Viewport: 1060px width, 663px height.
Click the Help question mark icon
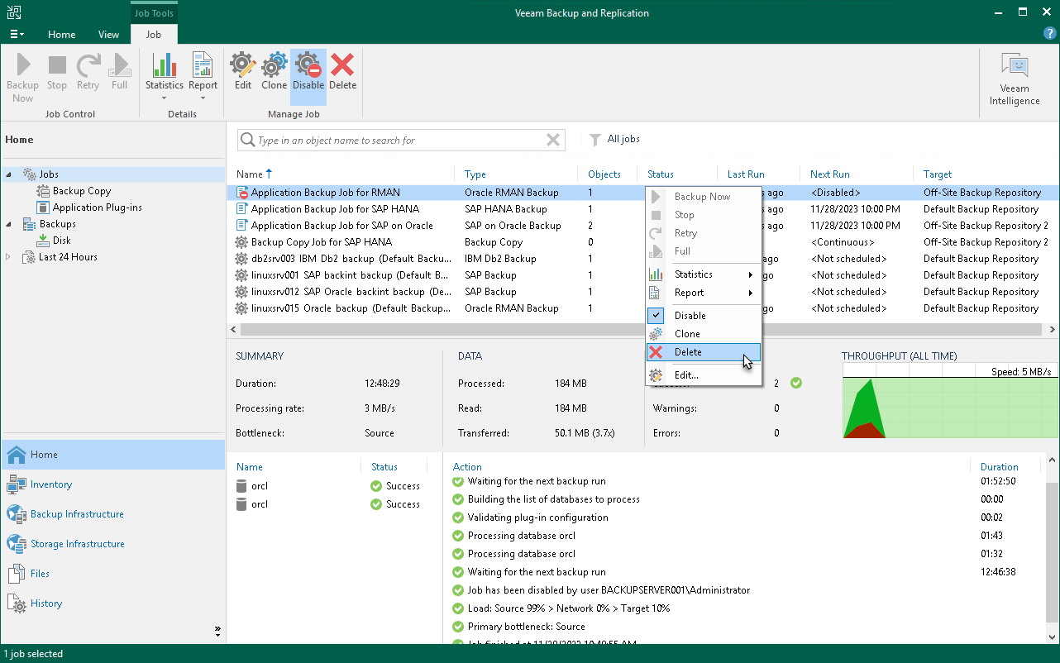coord(1049,34)
